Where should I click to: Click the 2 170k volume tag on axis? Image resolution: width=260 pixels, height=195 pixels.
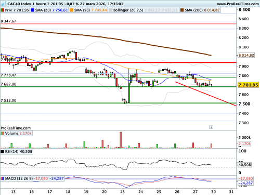(244, 144)
